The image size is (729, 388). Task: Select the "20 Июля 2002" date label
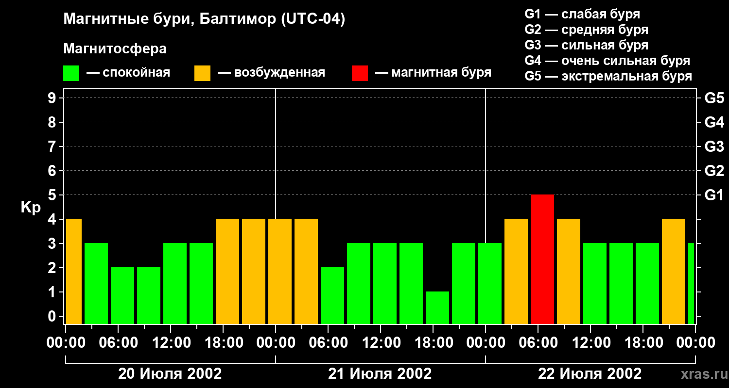(x=170, y=374)
